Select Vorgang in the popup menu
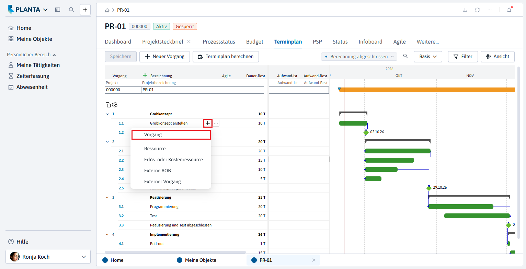Viewport: 526px width, 269px height. click(171, 134)
